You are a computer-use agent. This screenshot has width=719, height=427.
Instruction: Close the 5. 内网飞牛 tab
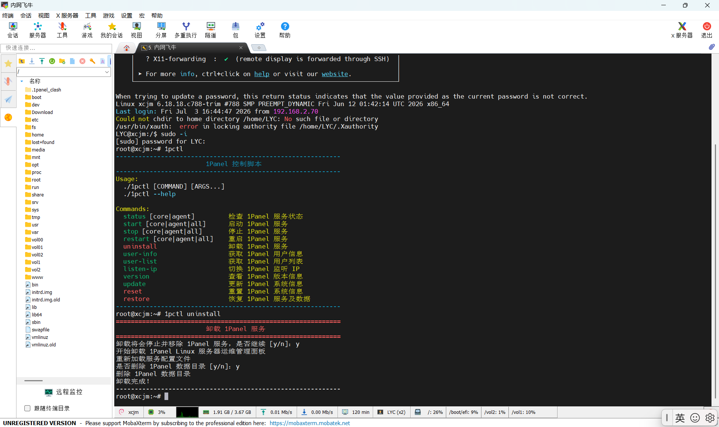point(241,48)
